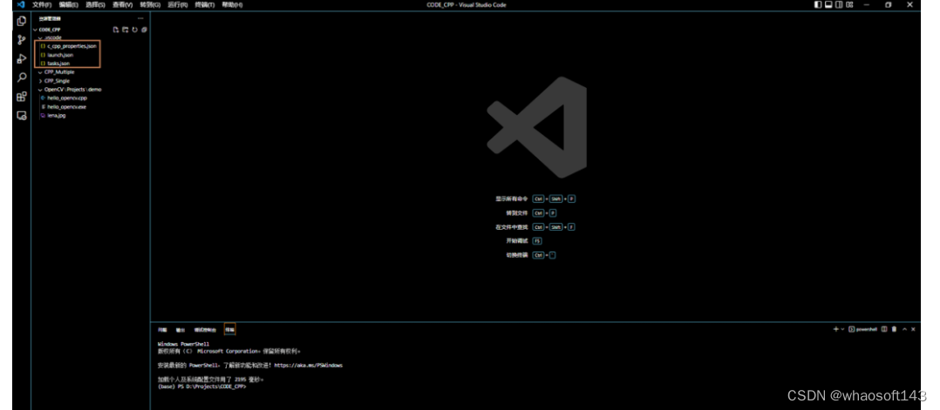Click the VS Code logo in title bar
This screenshot has height=410, width=940.
[20, 4]
